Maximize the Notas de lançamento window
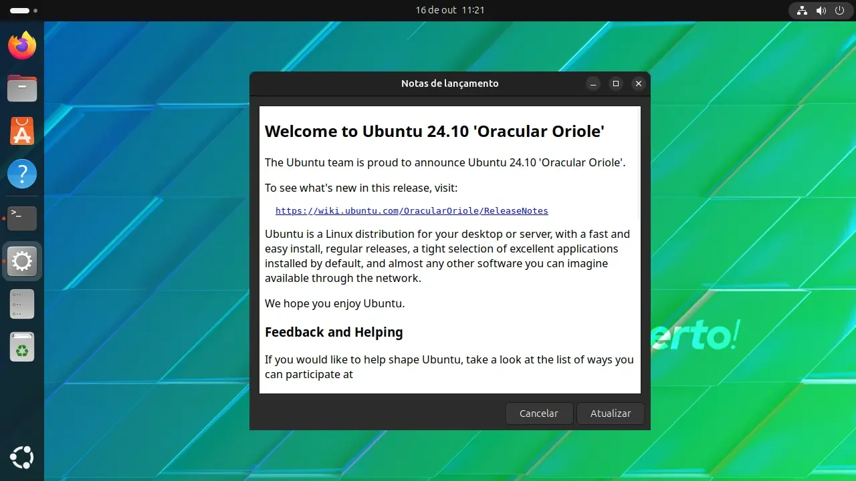The height and width of the screenshot is (481, 856). pos(616,84)
